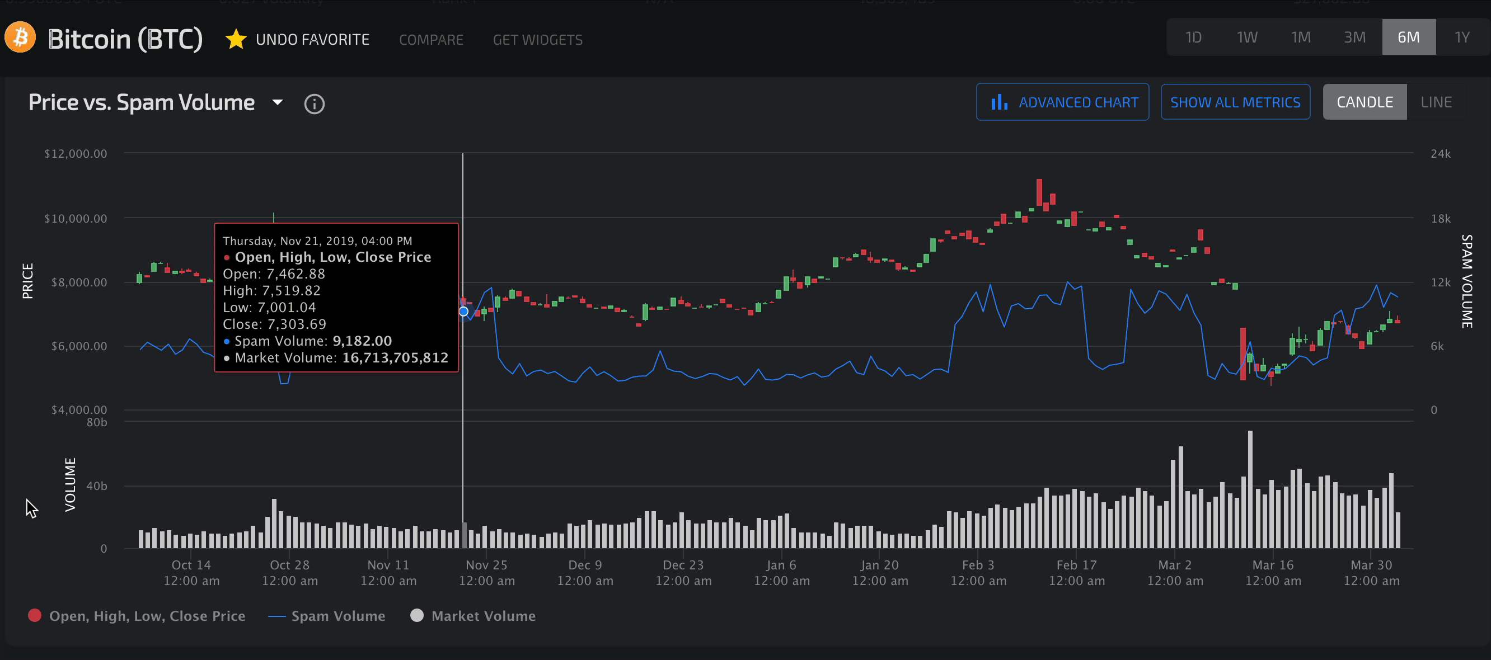Select the 1M time range

(1301, 37)
